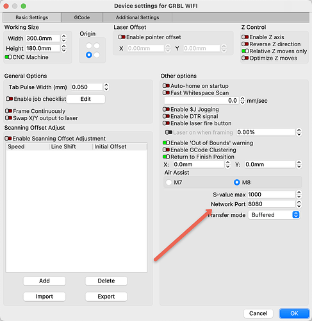312x321 pixels.
Task: Toggle Relative Z moves only
Action: coord(245,51)
